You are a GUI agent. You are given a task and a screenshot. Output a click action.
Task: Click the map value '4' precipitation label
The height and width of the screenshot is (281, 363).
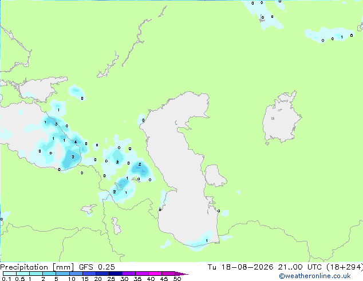[x=76, y=142]
